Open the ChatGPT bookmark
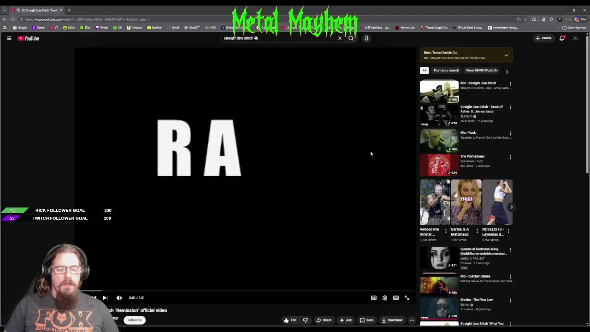 click(192, 28)
